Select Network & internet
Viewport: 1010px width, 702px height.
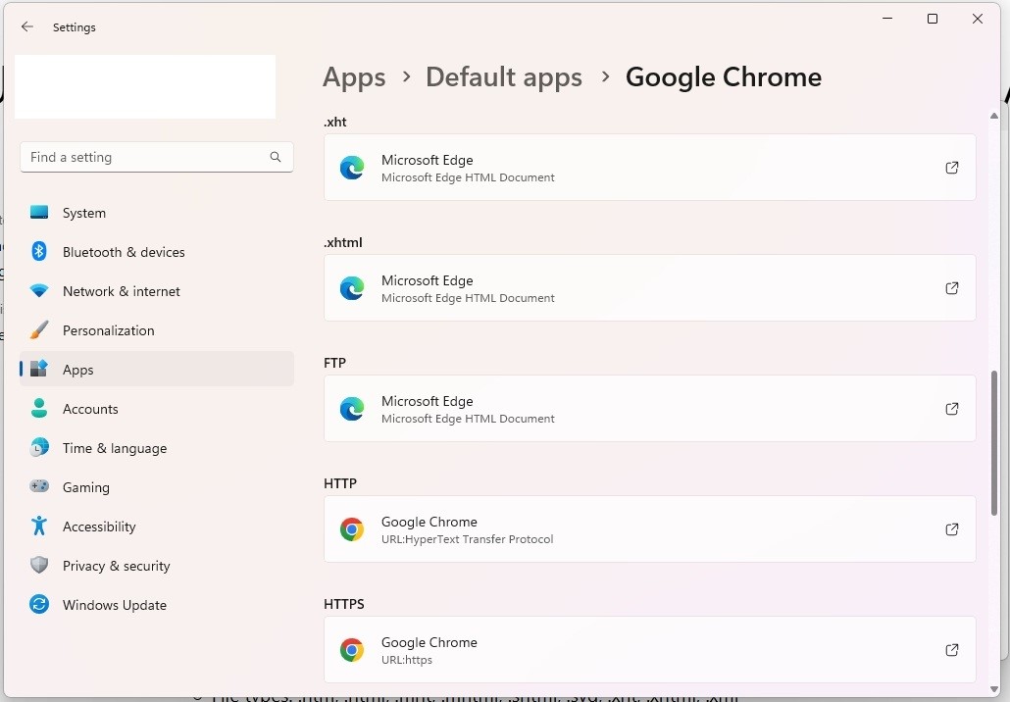[157, 291]
